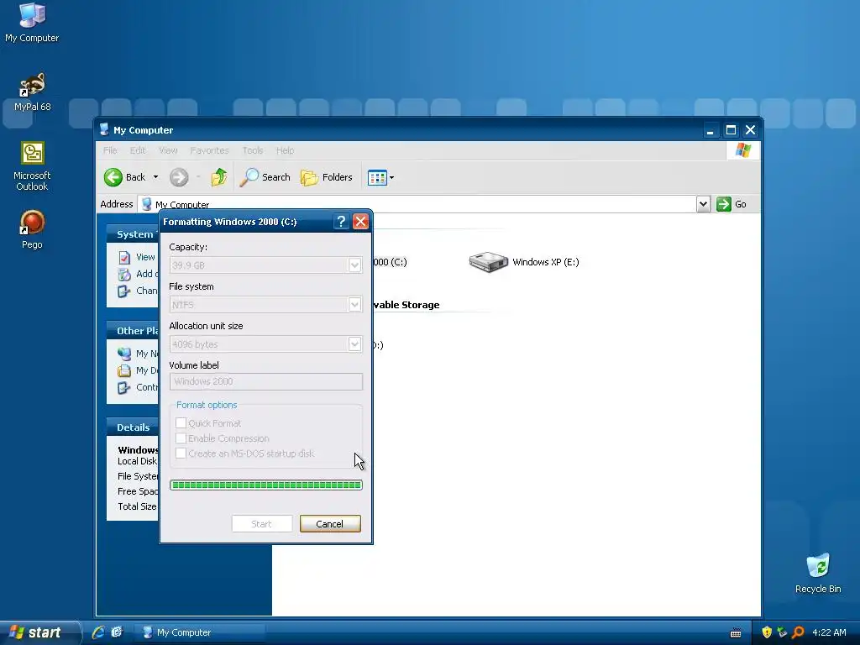Image resolution: width=860 pixels, height=645 pixels.
Task: Open the Tools menu
Action: (x=253, y=150)
